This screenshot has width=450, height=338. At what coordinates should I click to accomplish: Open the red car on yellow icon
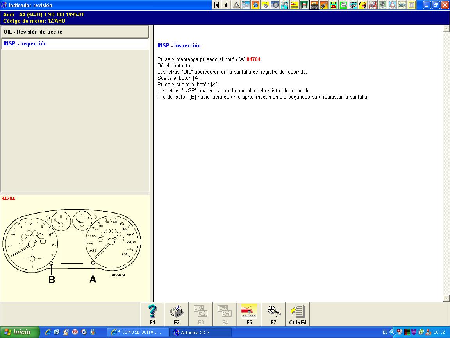295,5
